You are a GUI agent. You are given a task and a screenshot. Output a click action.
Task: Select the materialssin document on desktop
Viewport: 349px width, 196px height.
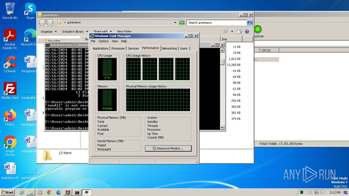[x=29, y=144]
